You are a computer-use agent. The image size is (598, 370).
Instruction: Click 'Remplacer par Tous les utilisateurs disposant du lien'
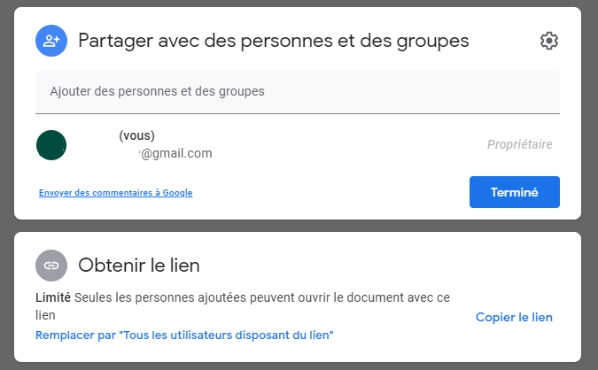click(184, 335)
